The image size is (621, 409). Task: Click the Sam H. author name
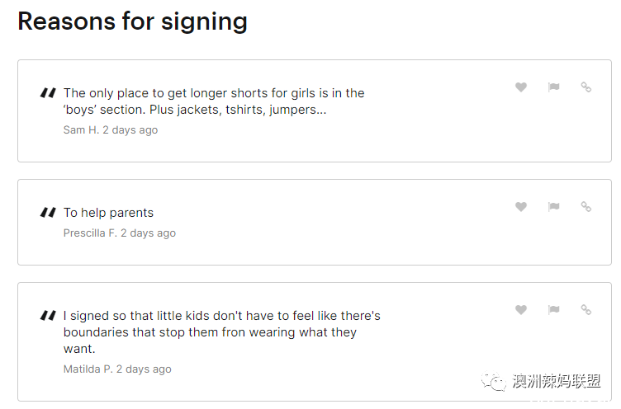click(81, 129)
